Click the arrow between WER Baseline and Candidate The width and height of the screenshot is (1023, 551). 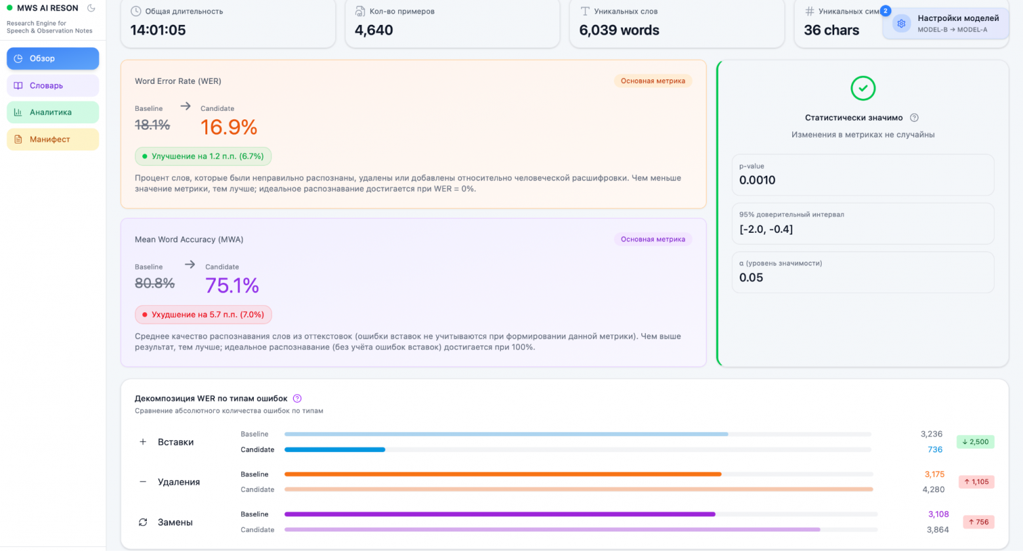tap(186, 106)
